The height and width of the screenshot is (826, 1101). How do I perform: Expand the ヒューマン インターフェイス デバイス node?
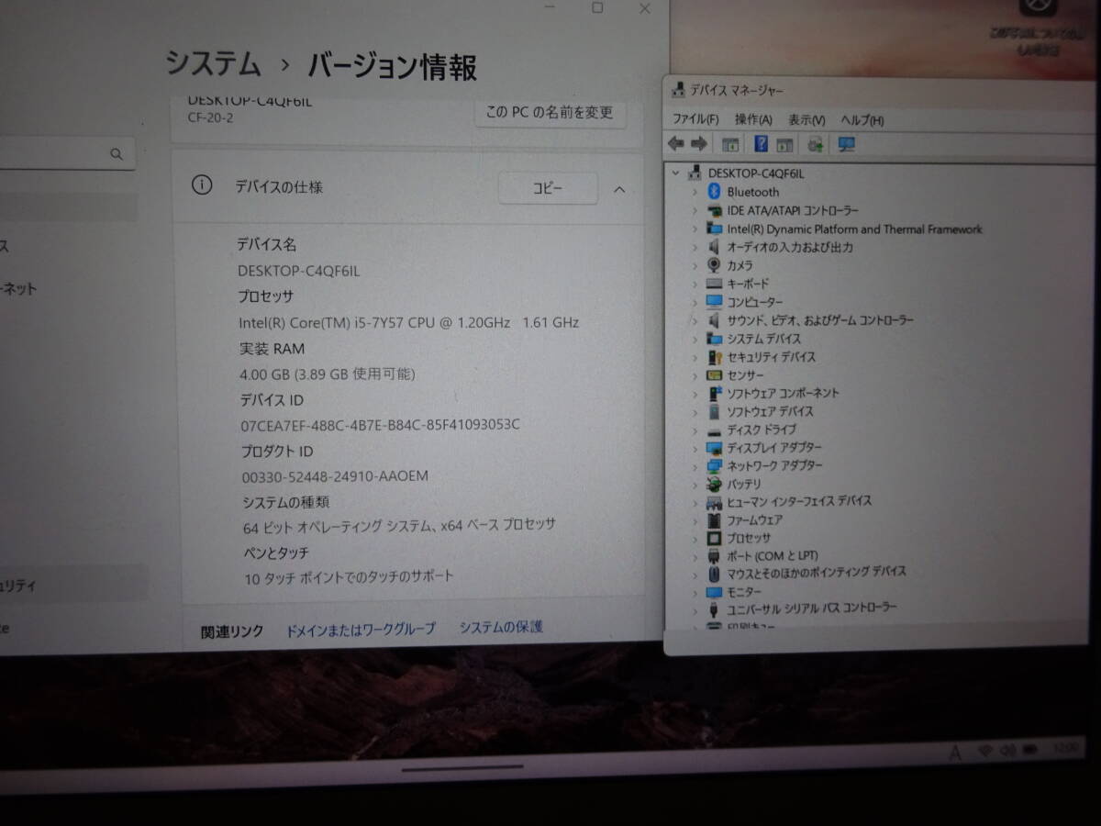tap(695, 502)
